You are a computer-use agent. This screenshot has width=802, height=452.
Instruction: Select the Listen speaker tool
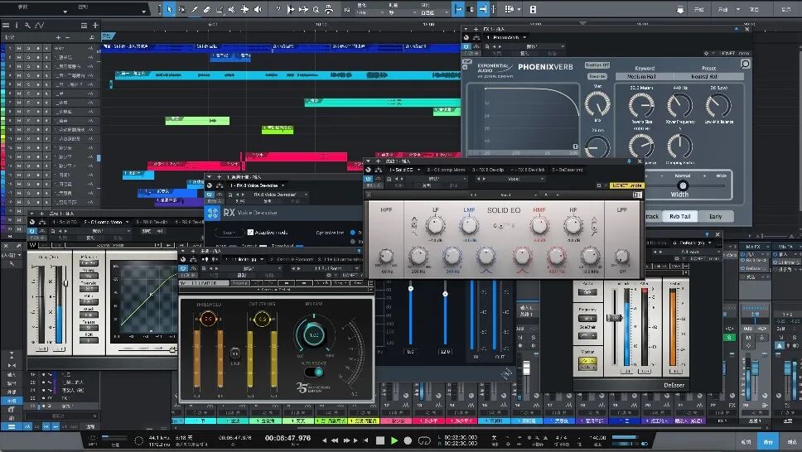click(258, 9)
